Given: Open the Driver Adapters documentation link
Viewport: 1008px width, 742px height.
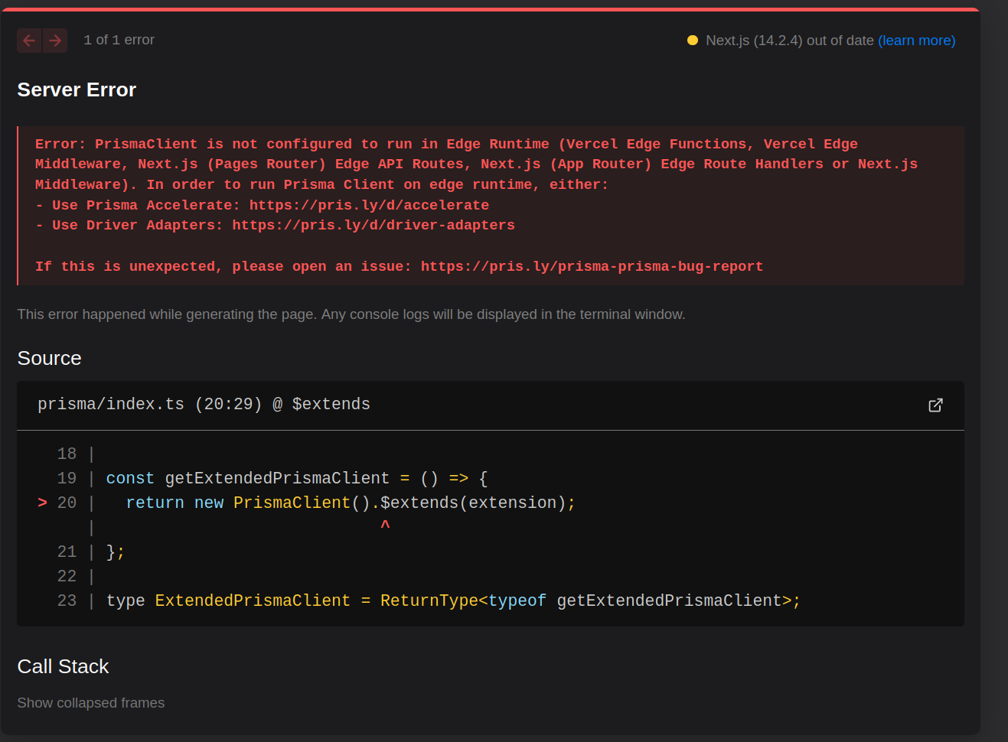Looking at the screenshot, I should [x=374, y=225].
